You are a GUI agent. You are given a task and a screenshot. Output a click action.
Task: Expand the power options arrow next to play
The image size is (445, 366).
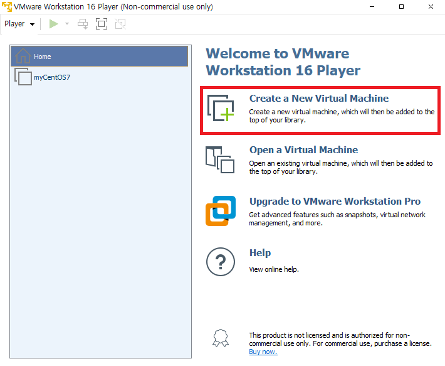(x=67, y=24)
